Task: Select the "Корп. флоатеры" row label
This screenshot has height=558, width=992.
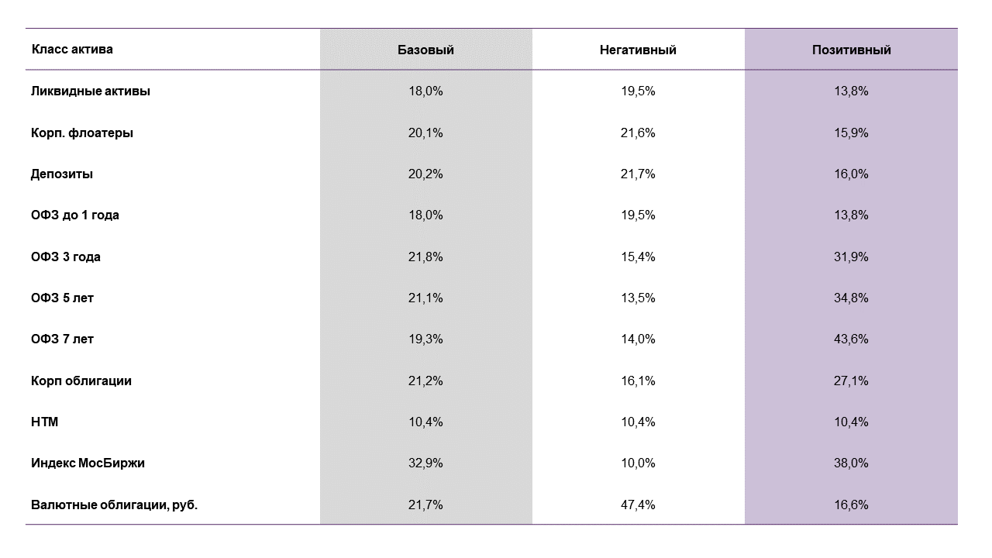Action: (x=82, y=133)
